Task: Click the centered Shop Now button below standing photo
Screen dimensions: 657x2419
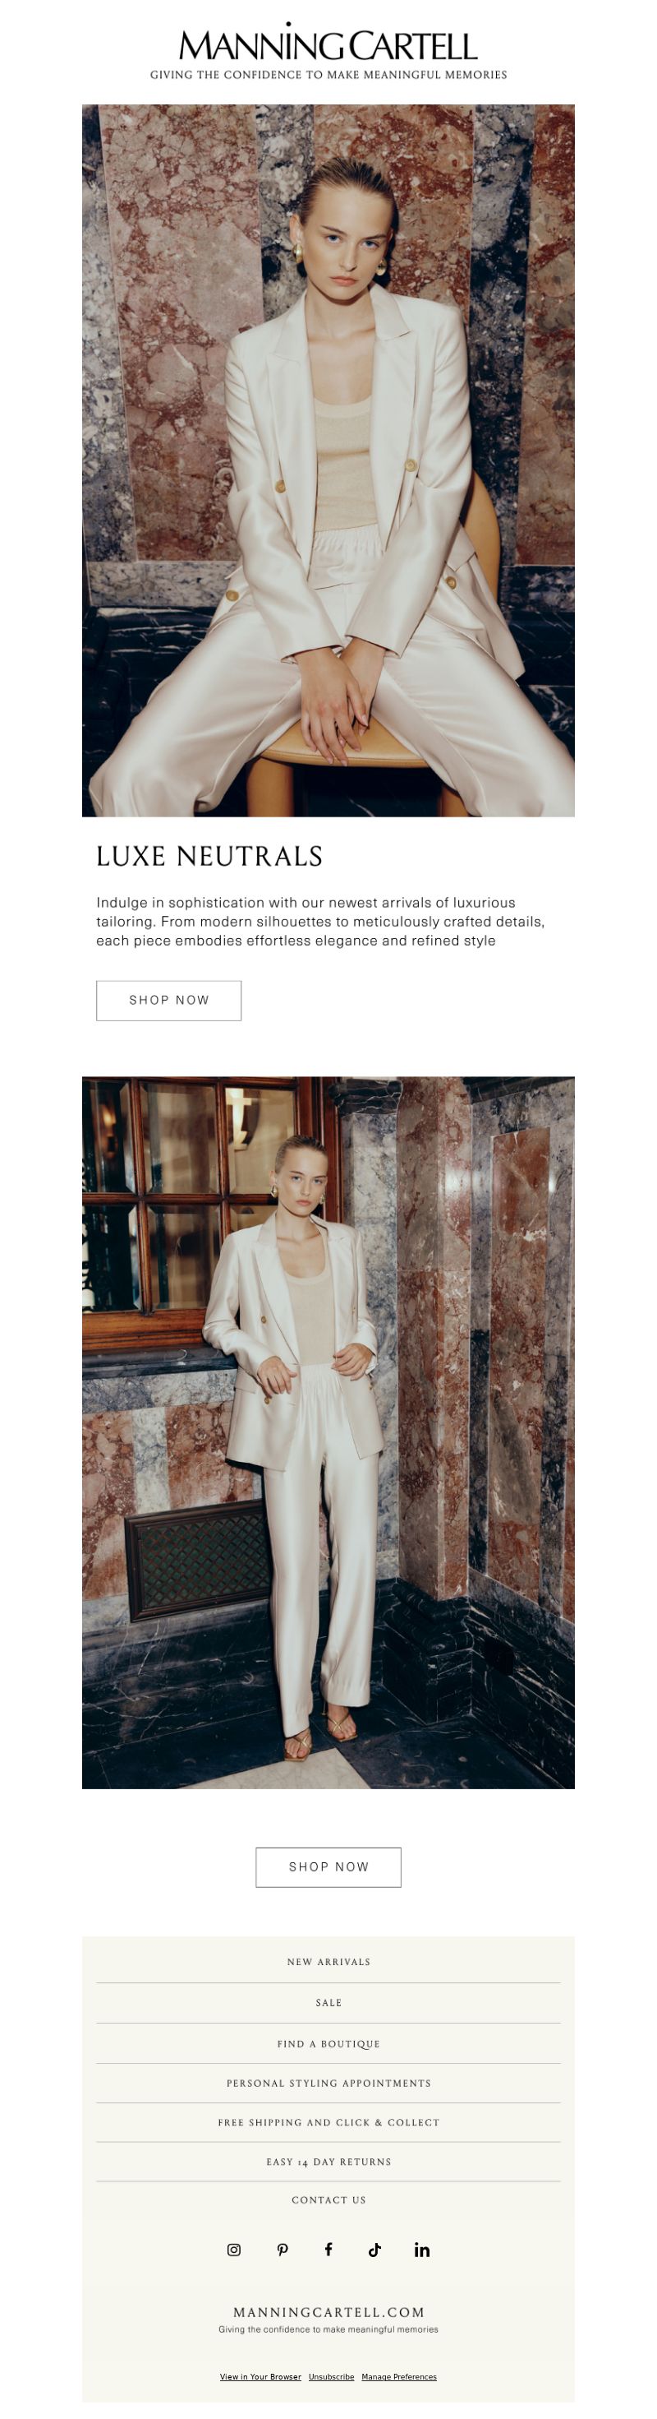Action: coord(328,1866)
